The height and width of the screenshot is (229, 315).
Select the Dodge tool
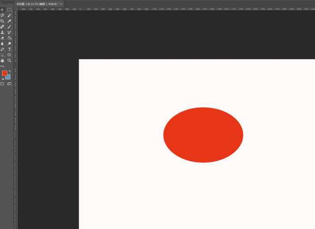9,43
